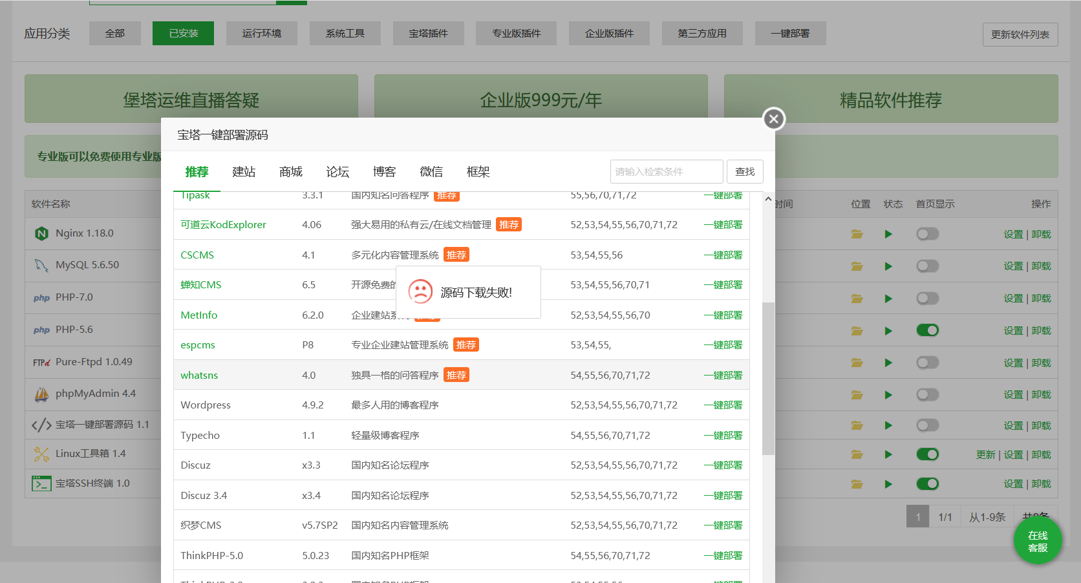
Task: Filter apps by 运行环境 category
Action: pyautogui.click(x=262, y=34)
